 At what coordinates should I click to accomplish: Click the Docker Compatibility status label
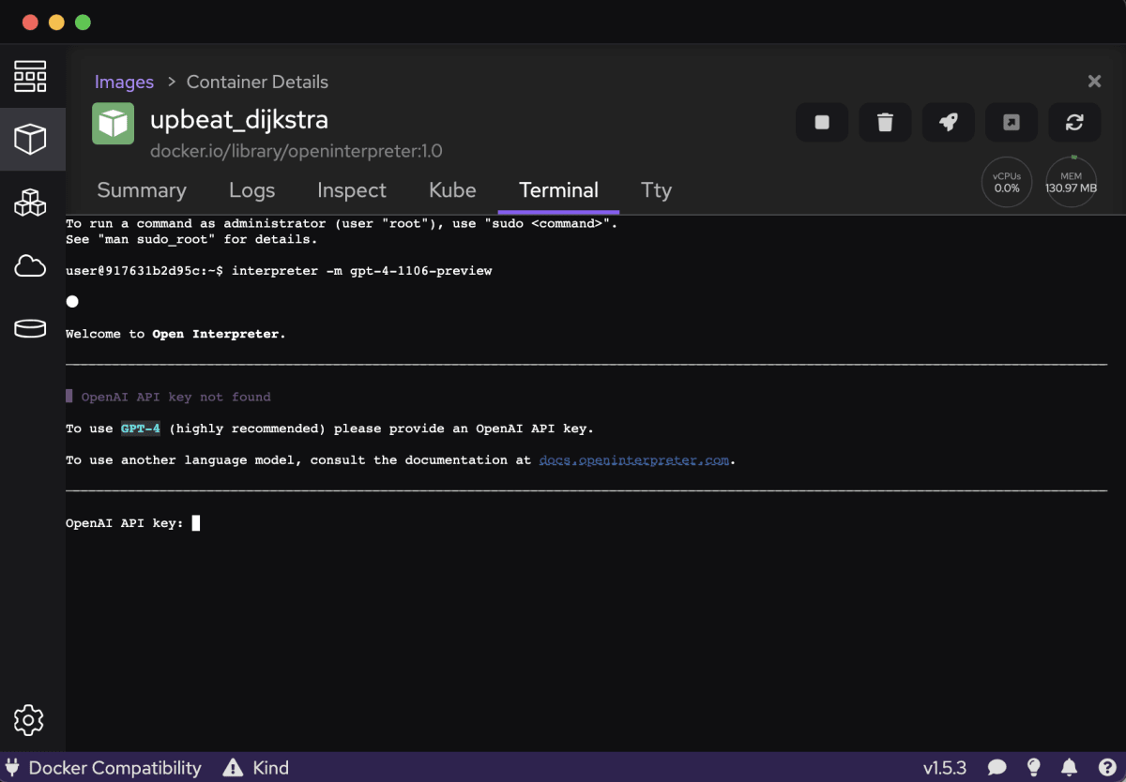pyautogui.click(x=115, y=768)
